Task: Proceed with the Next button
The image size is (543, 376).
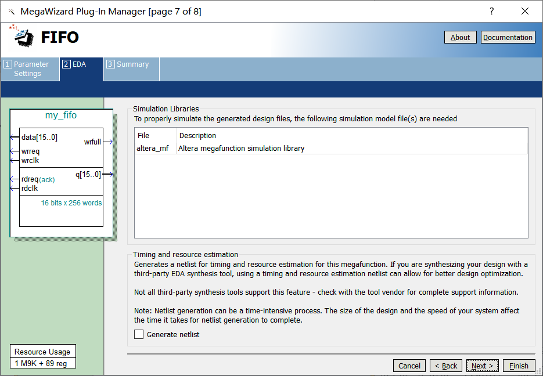Action: (x=482, y=366)
